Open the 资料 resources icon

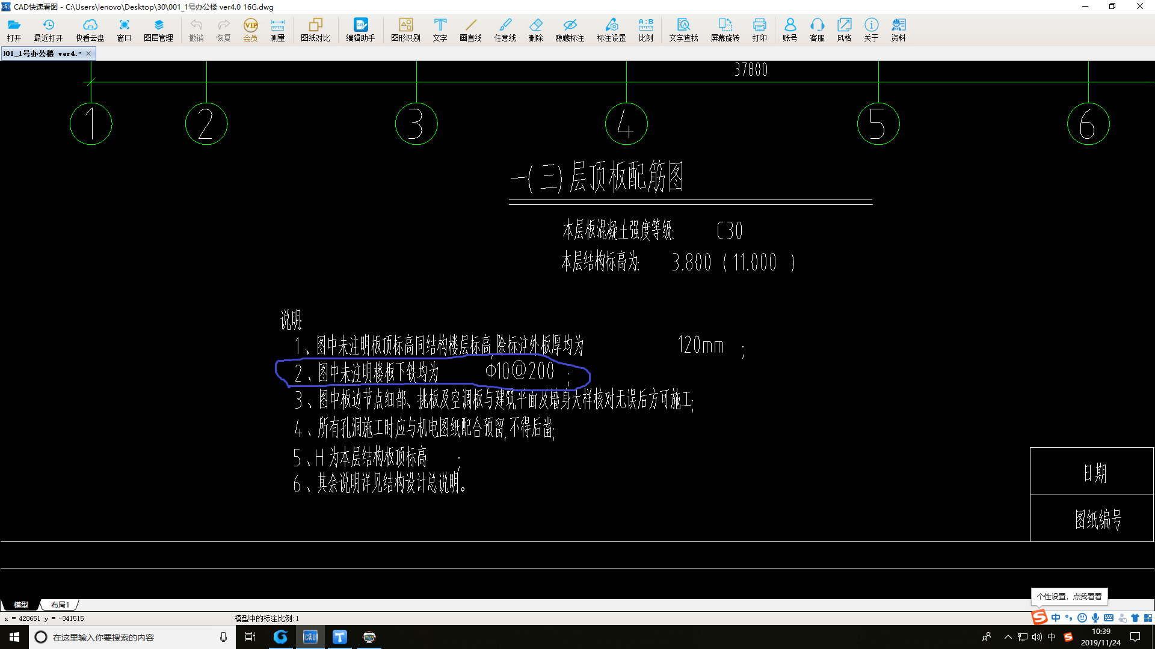(x=898, y=30)
